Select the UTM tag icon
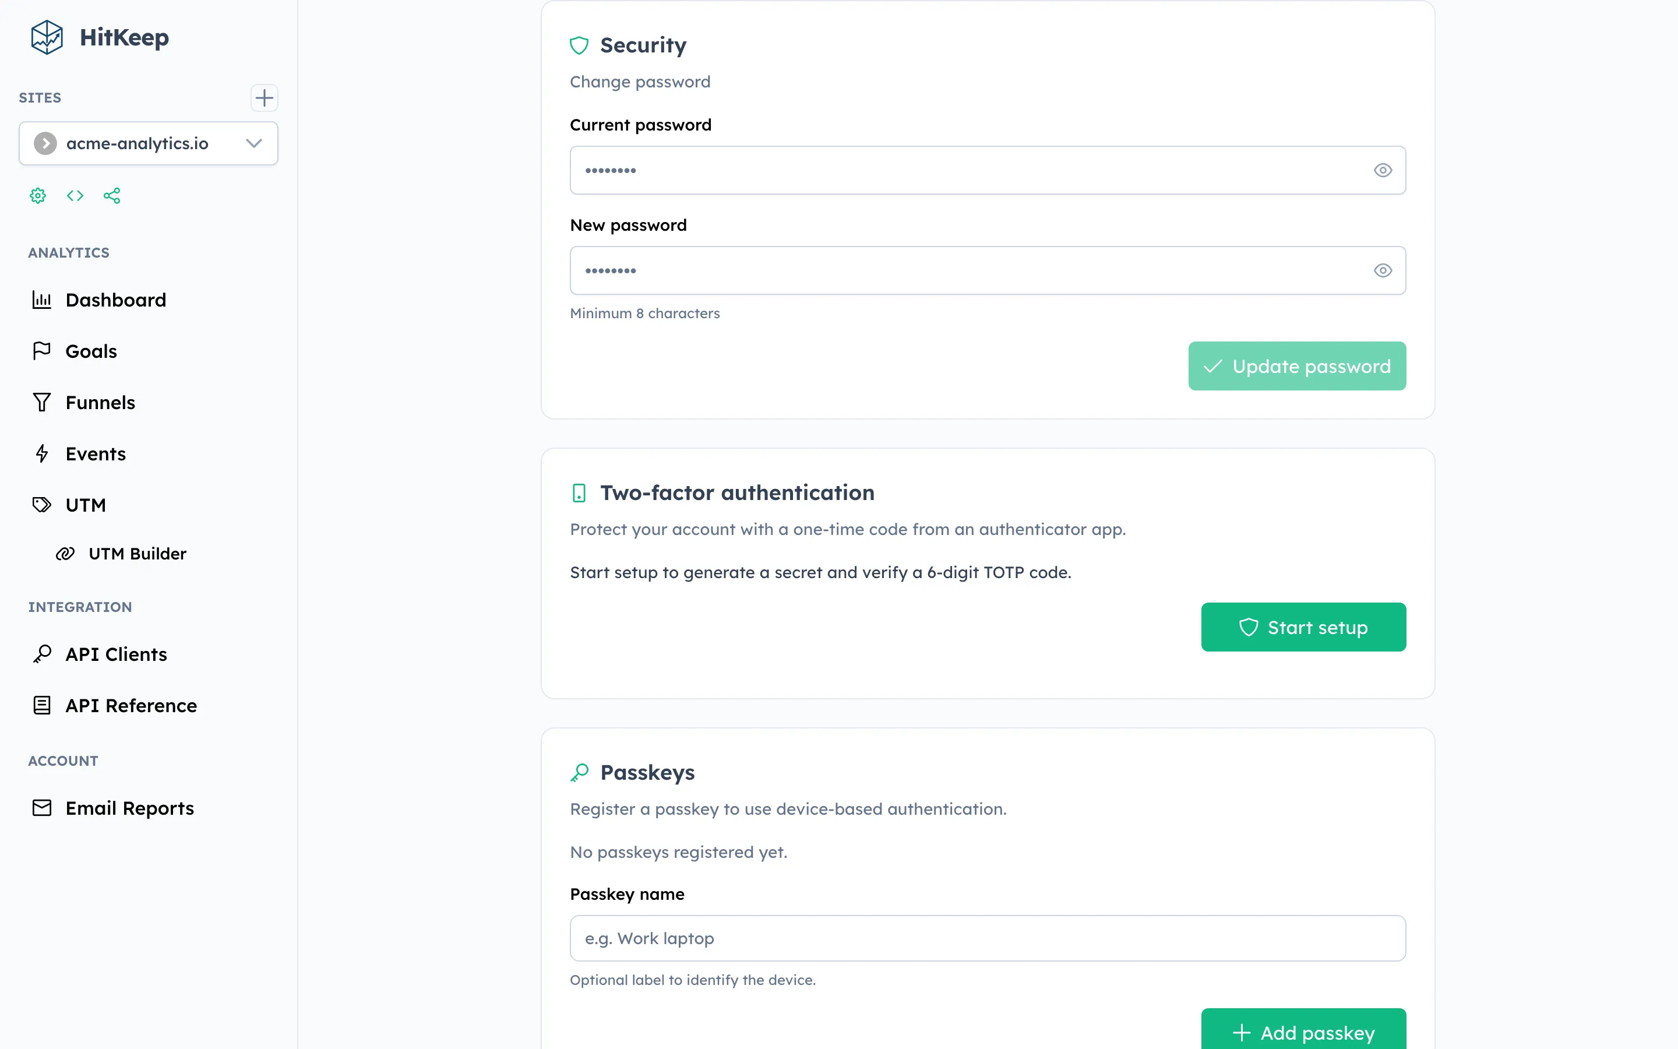The height and width of the screenshot is (1049, 1678). (41, 504)
